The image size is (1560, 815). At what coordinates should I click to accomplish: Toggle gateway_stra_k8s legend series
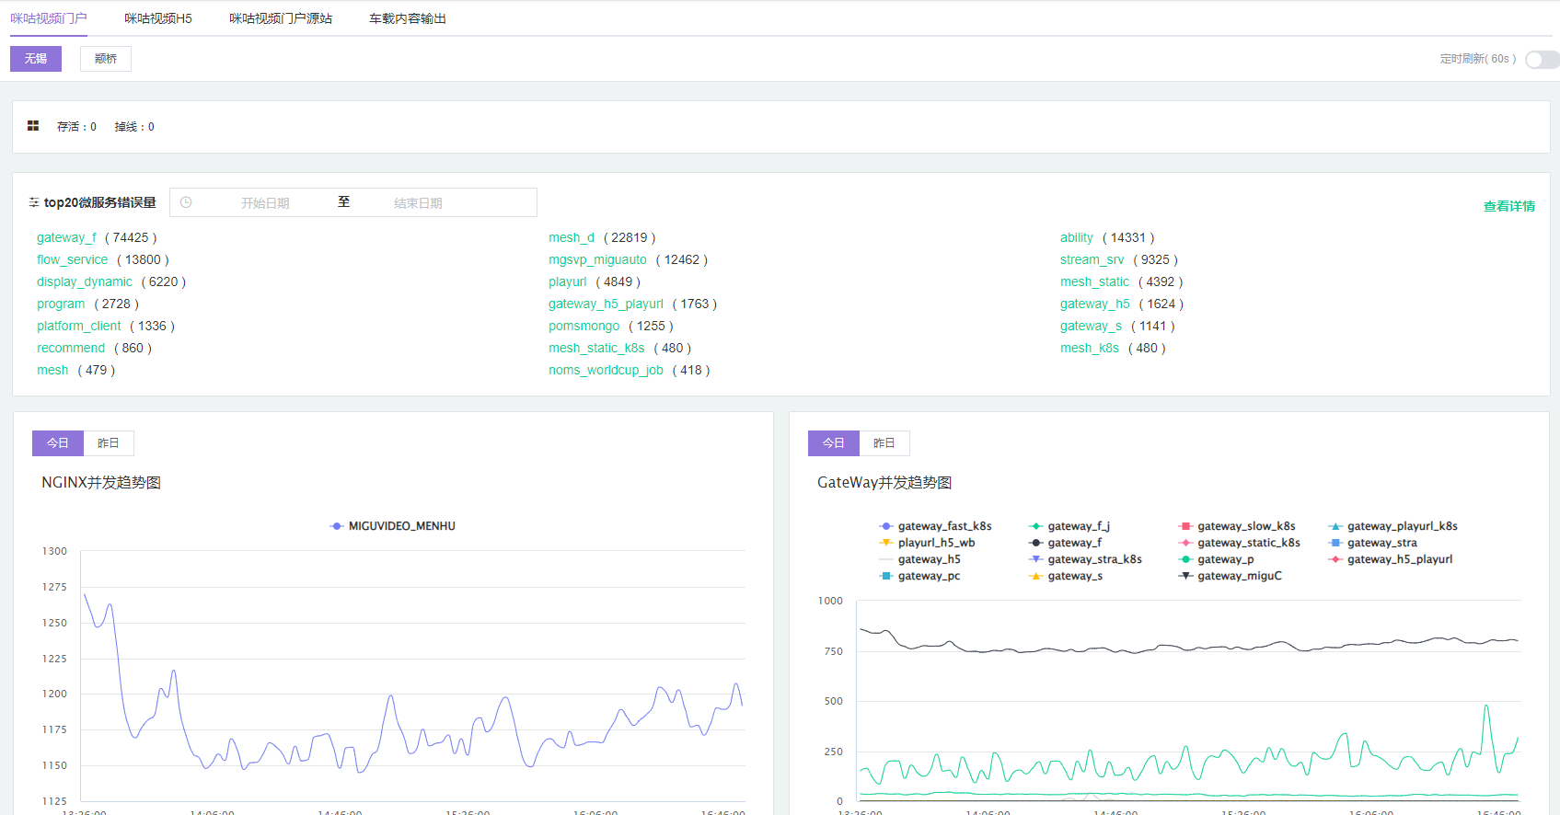[x=1085, y=559]
